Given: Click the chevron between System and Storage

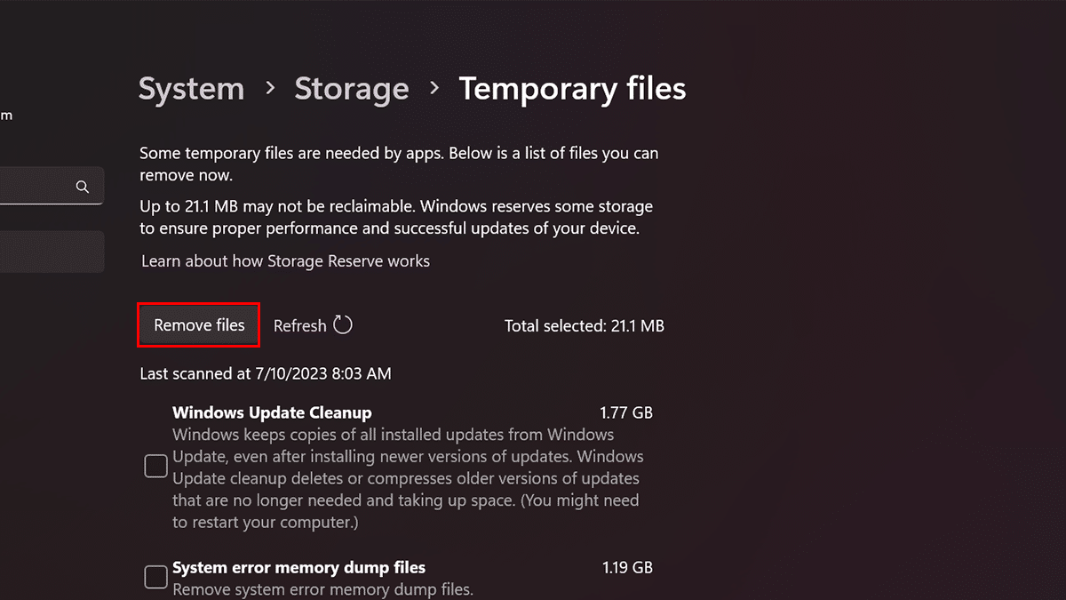Looking at the screenshot, I should pos(270,88).
